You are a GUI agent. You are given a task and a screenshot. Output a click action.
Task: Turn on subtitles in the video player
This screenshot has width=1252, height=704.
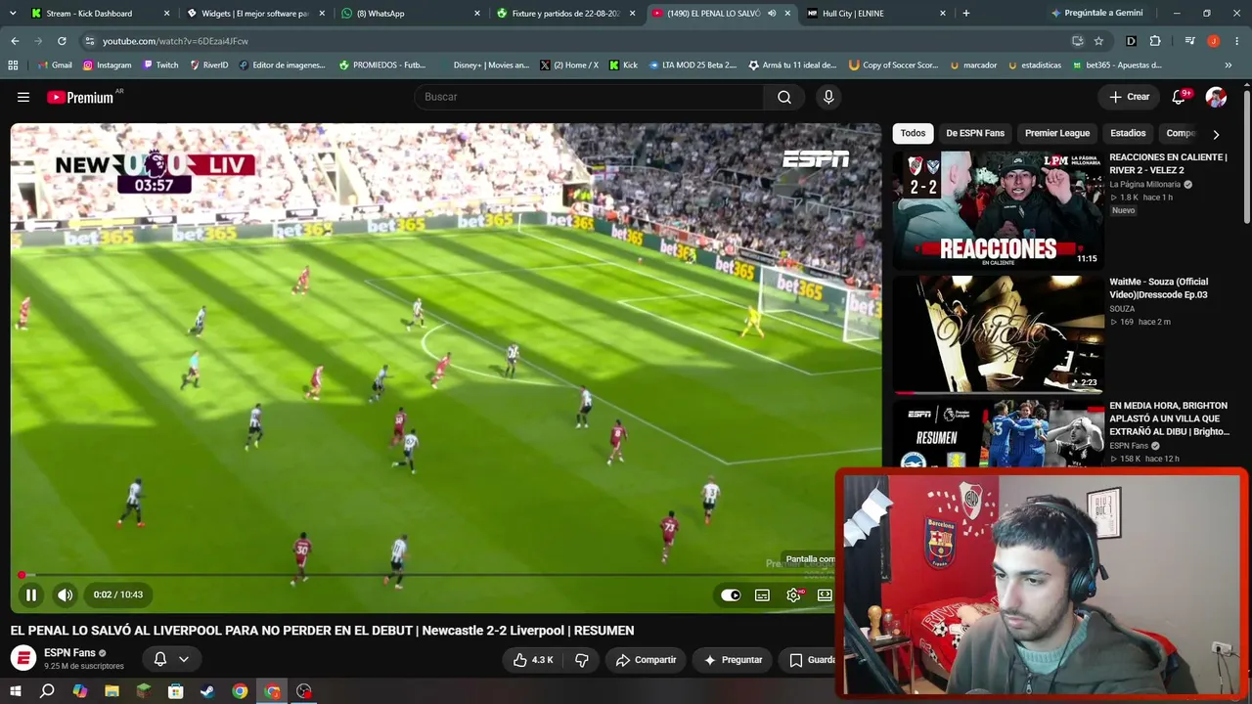point(762,594)
